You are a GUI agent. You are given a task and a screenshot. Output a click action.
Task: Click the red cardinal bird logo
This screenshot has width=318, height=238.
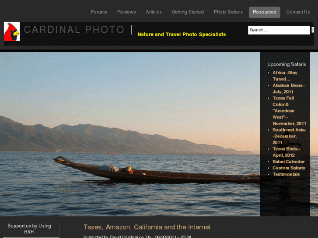click(12, 31)
